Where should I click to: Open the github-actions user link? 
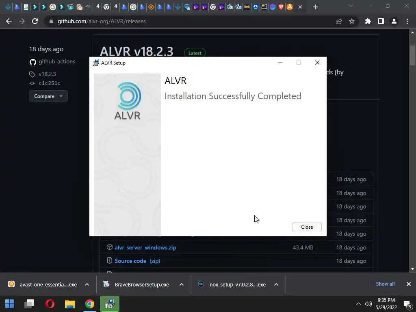tap(57, 62)
